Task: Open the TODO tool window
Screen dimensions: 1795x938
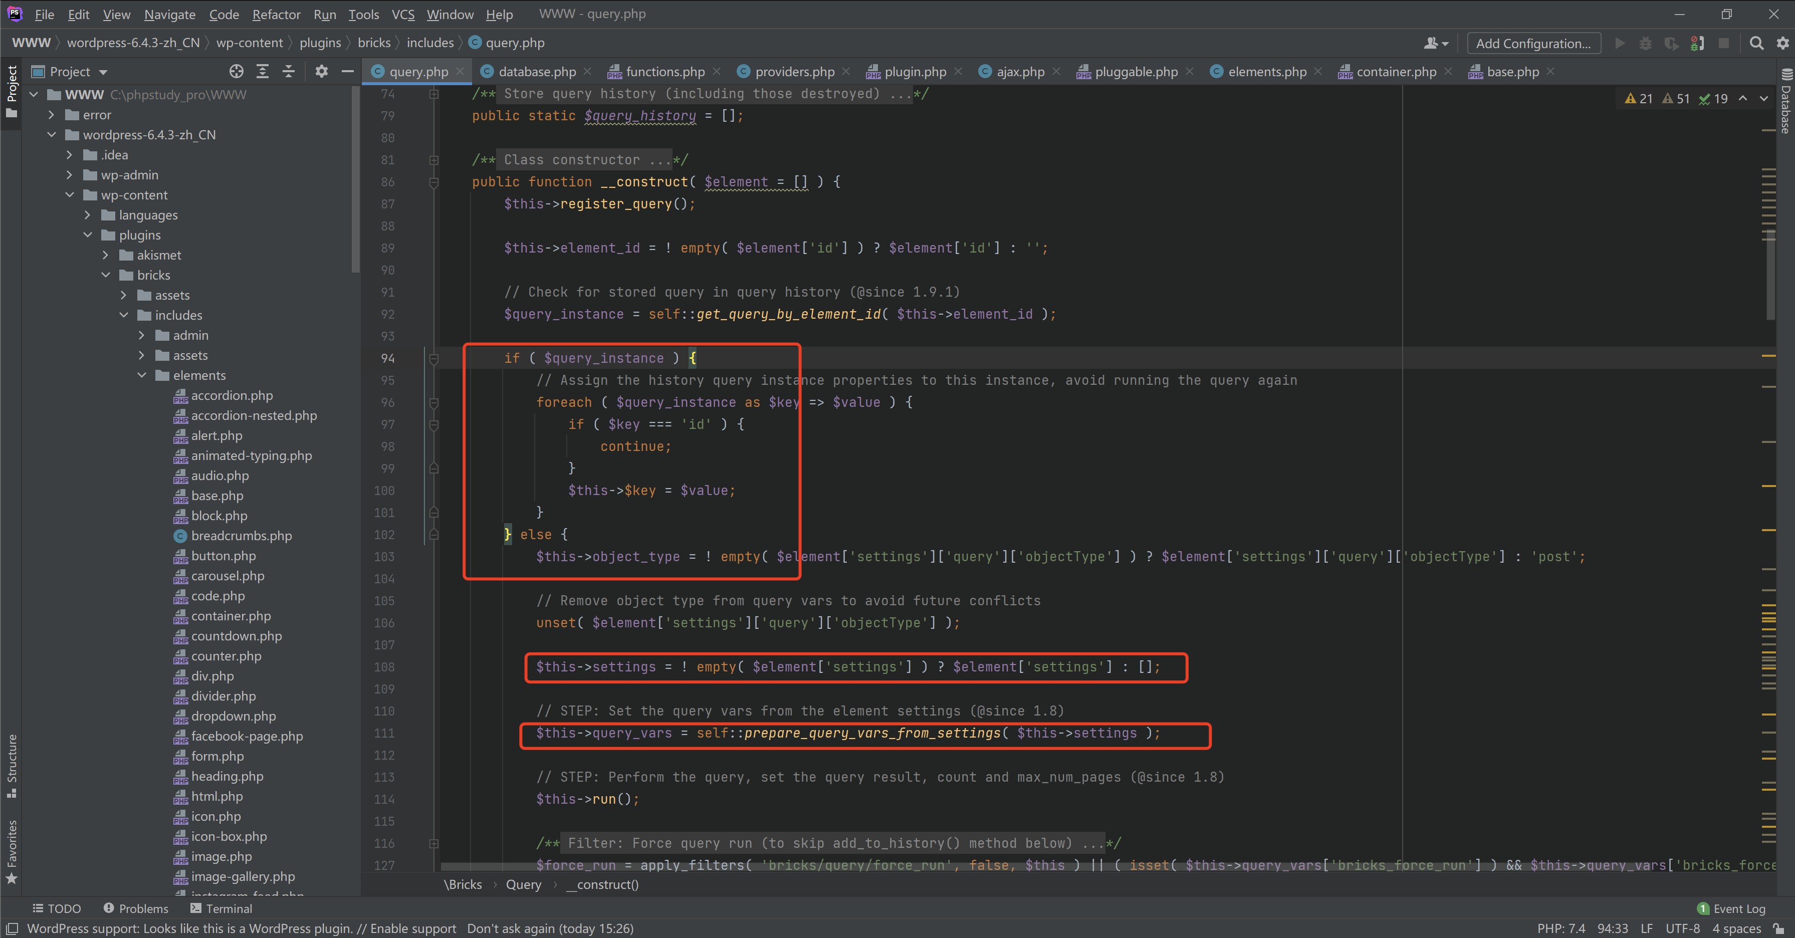Action: point(57,908)
